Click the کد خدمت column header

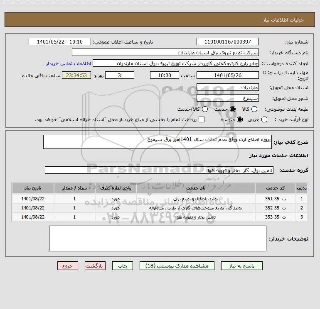tap(275, 188)
